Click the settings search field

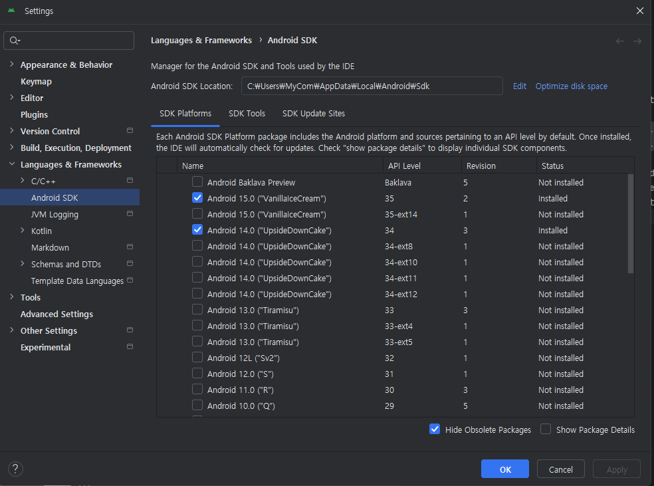coord(69,41)
